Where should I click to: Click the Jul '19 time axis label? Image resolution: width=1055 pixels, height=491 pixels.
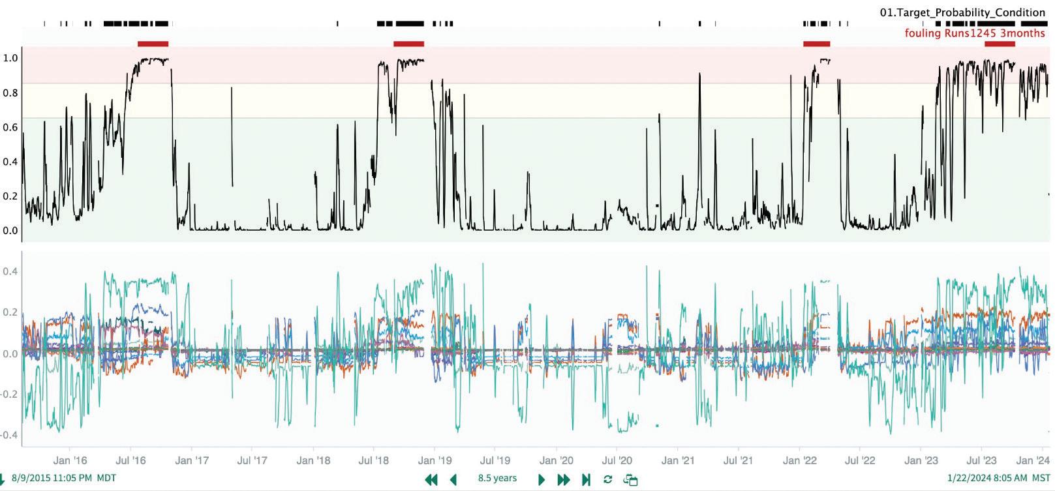pos(495,460)
